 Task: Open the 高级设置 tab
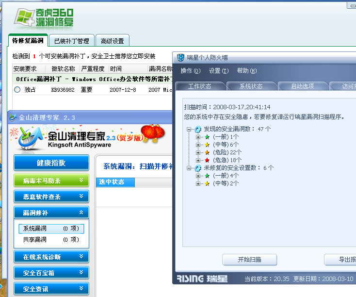113,41
